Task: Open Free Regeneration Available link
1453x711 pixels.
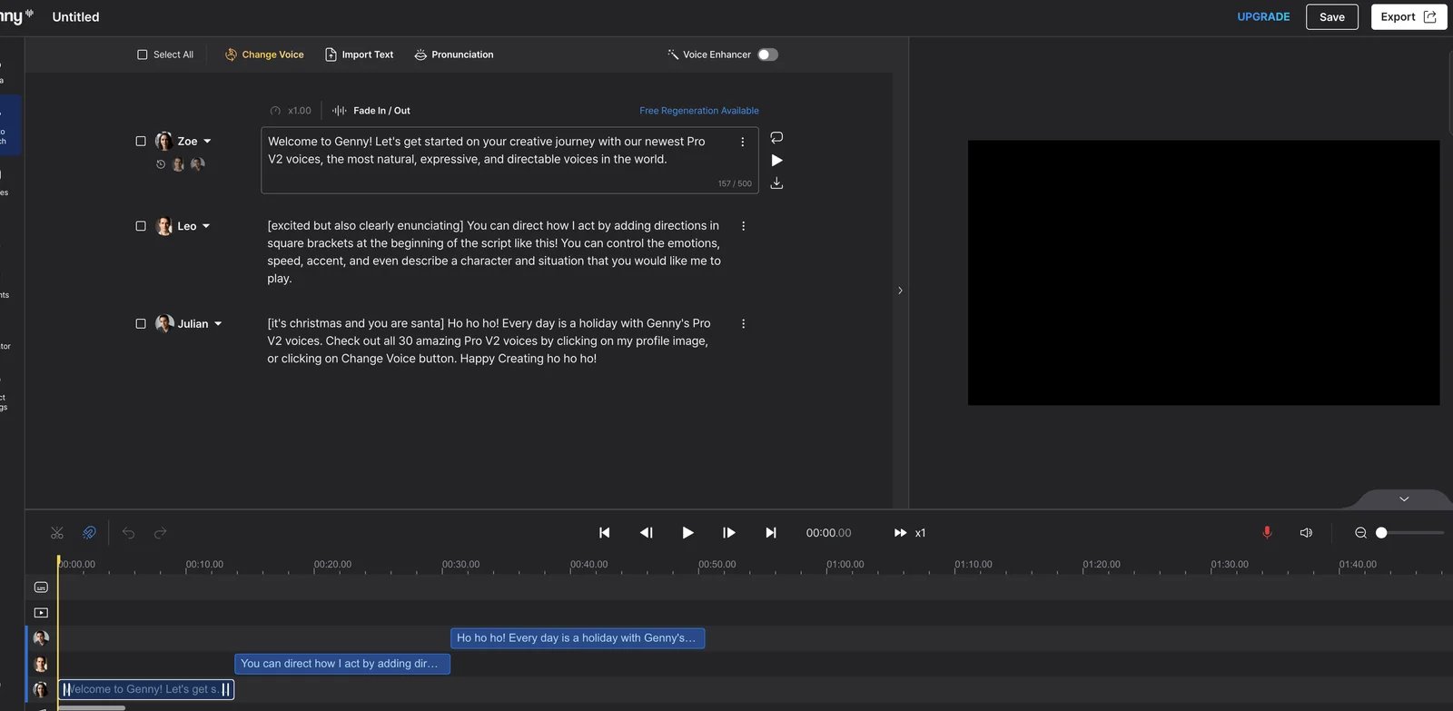Action: [699, 111]
